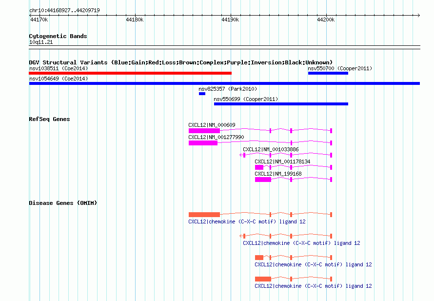Select the large magenta exon of NM_001277990

click(203, 143)
